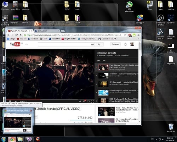177x142 pixels.
Task: Open the Blog Media Max bookmark
Action: click(x=69, y=39)
